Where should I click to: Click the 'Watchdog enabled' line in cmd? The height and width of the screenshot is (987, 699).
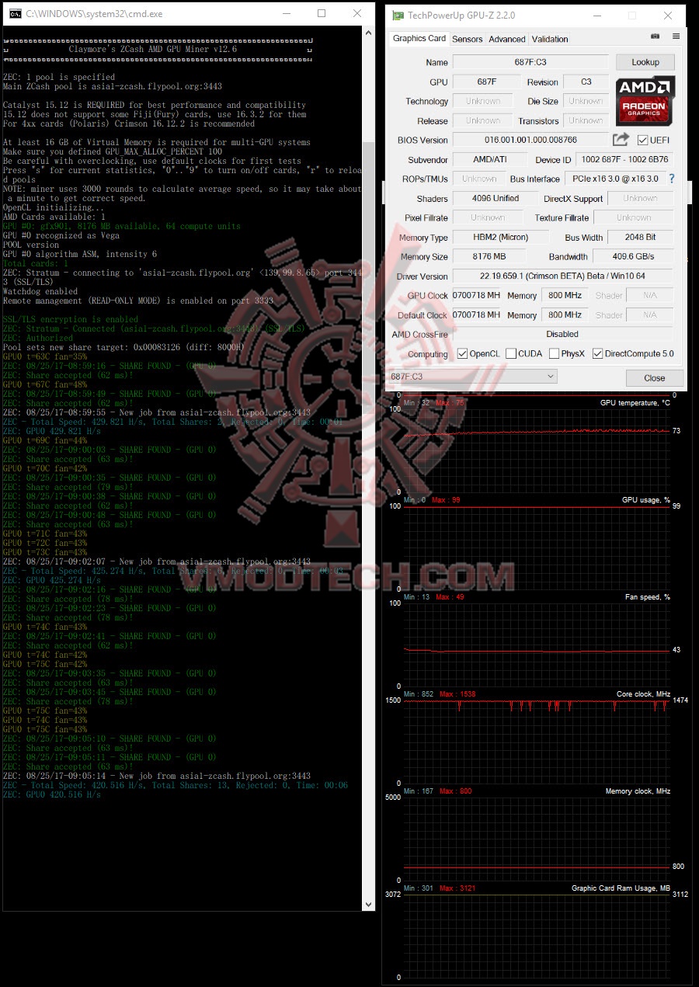point(40,291)
